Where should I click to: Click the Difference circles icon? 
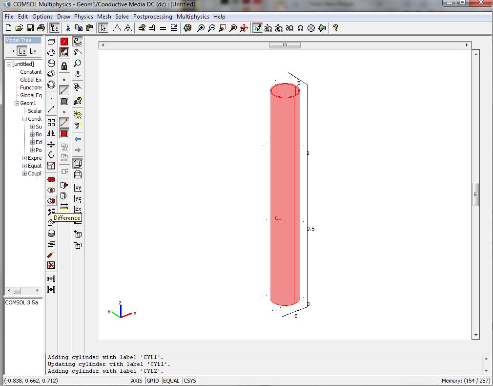[x=51, y=201]
